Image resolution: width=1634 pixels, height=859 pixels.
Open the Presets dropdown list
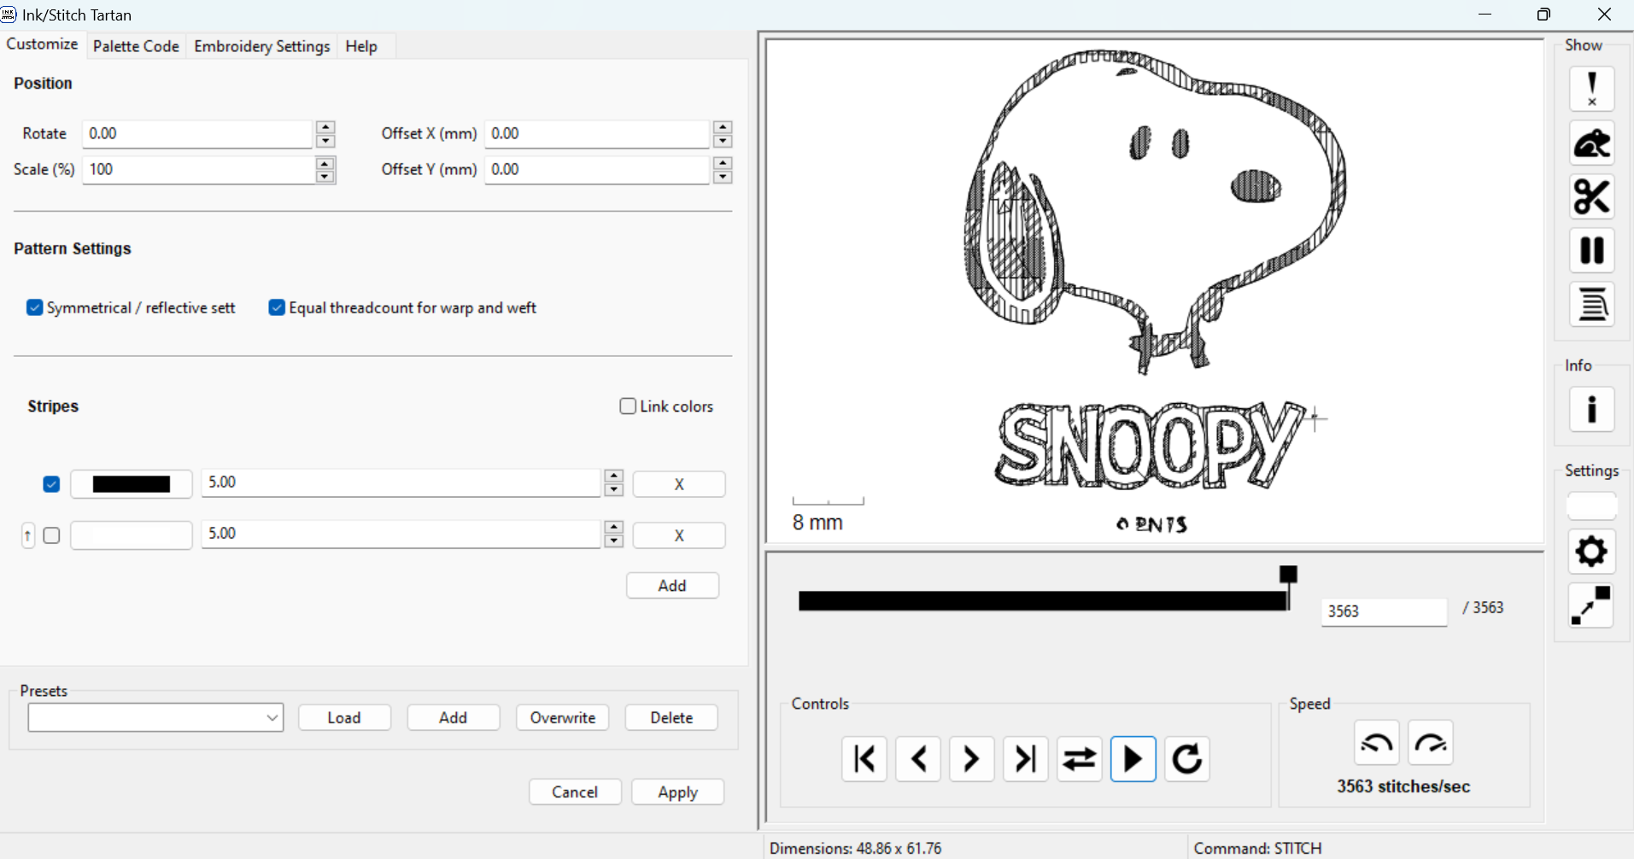click(x=155, y=717)
